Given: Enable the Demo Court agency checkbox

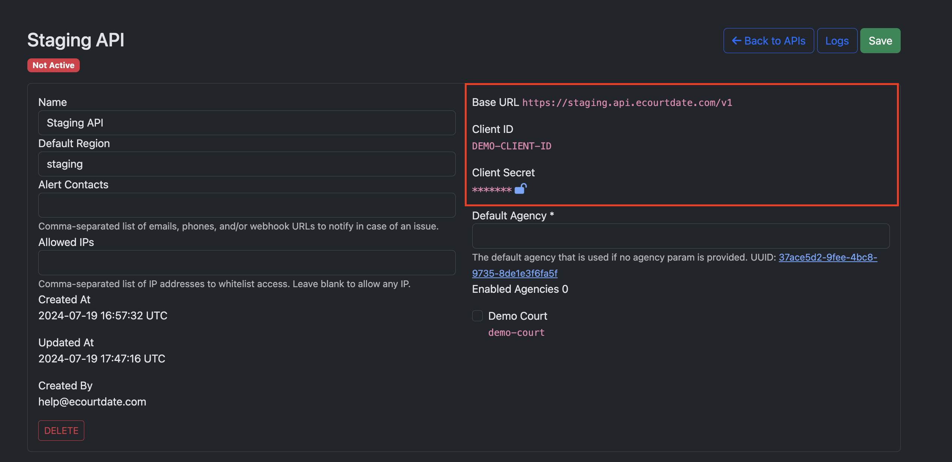Looking at the screenshot, I should [x=477, y=316].
